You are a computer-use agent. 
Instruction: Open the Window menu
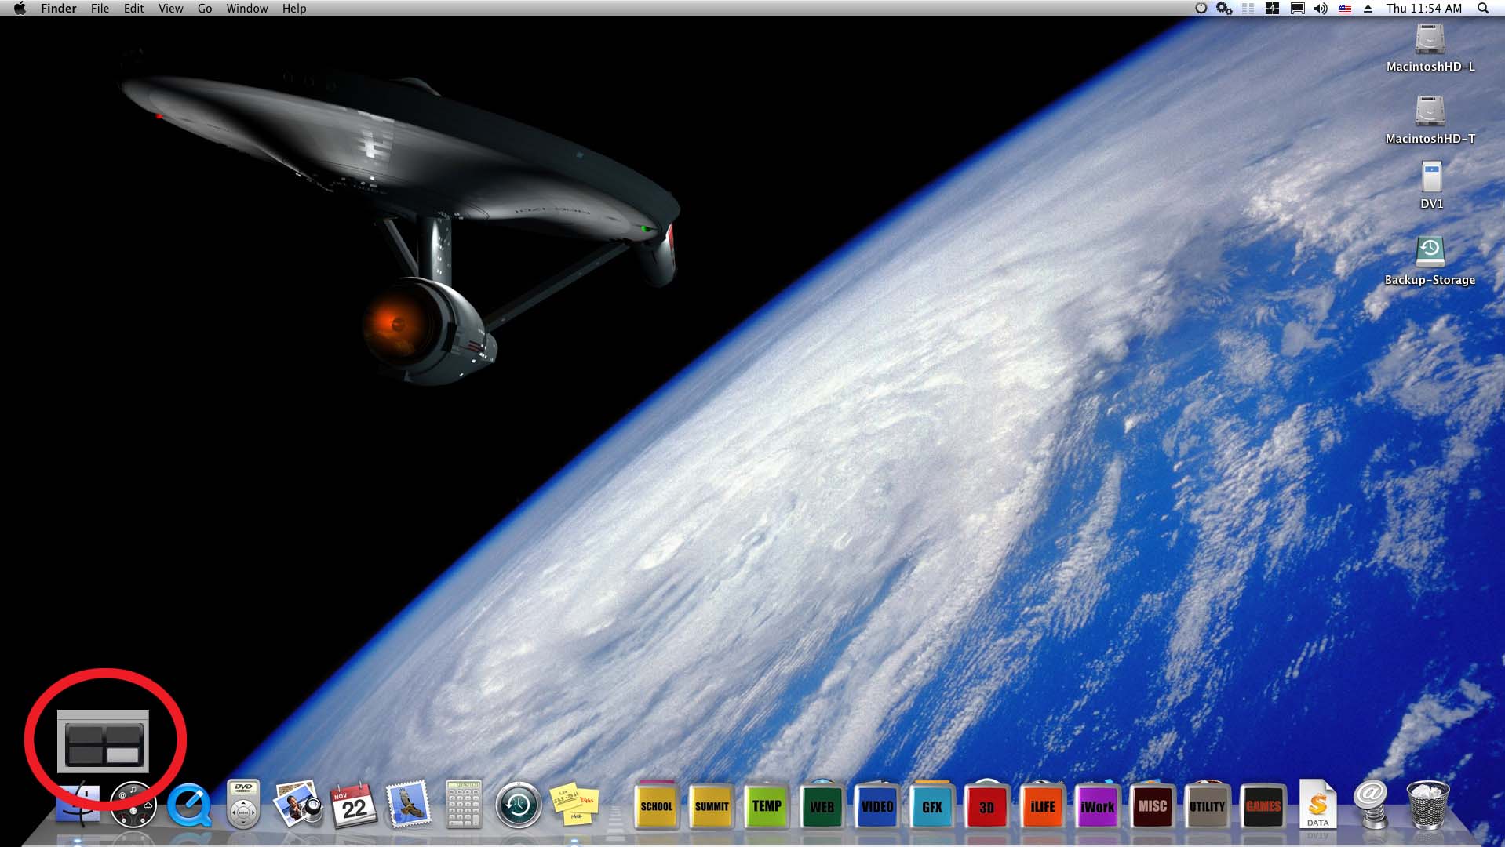[247, 8]
